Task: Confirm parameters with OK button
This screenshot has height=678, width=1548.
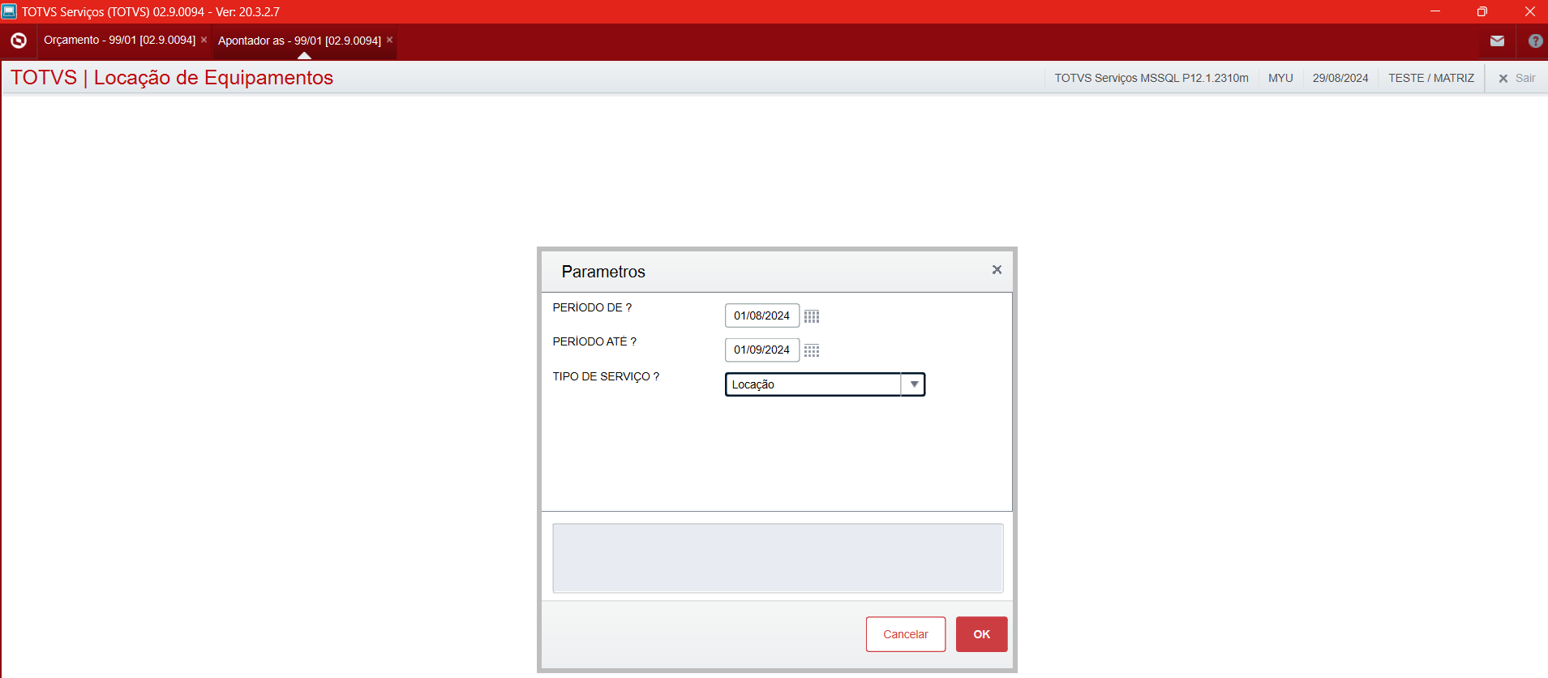Action: click(x=981, y=634)
